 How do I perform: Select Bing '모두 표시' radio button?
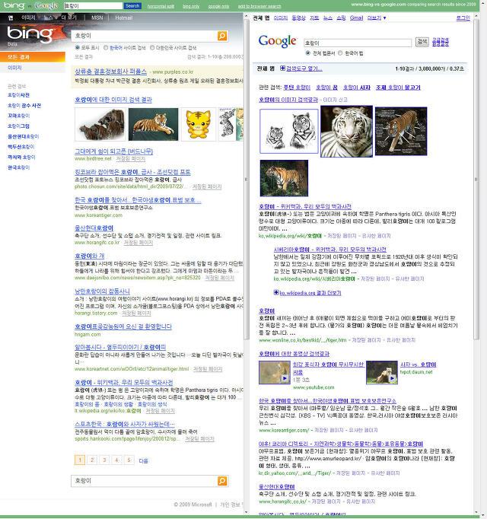tap(78, 48)
